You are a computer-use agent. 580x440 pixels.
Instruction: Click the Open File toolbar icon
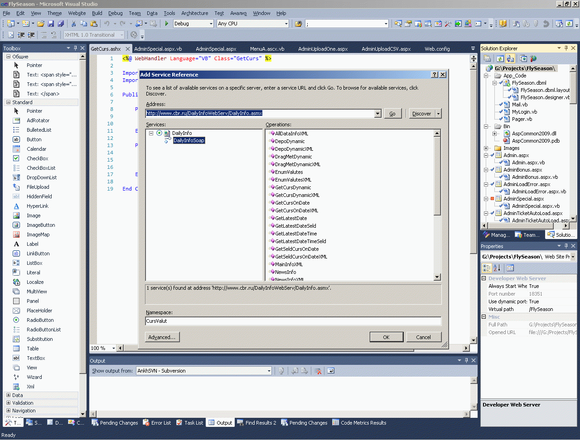point(41,24)
